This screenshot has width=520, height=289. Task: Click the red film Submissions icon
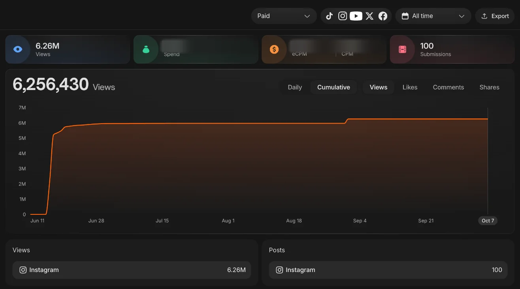402,49
